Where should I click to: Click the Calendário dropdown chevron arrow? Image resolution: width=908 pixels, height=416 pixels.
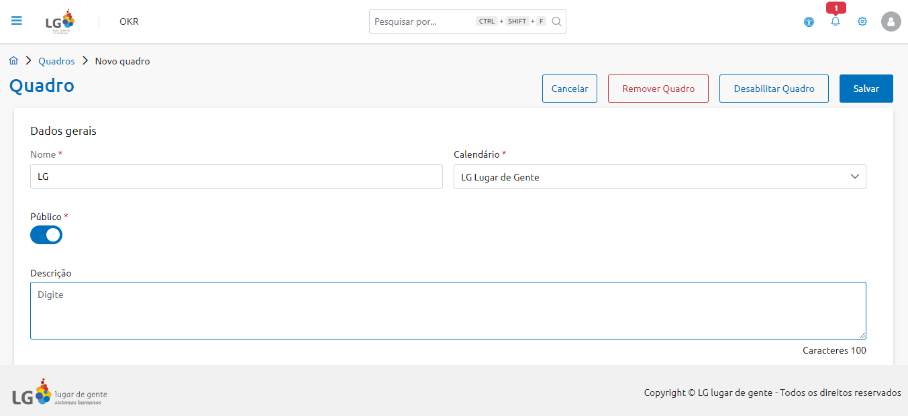[x=854, y=176]
